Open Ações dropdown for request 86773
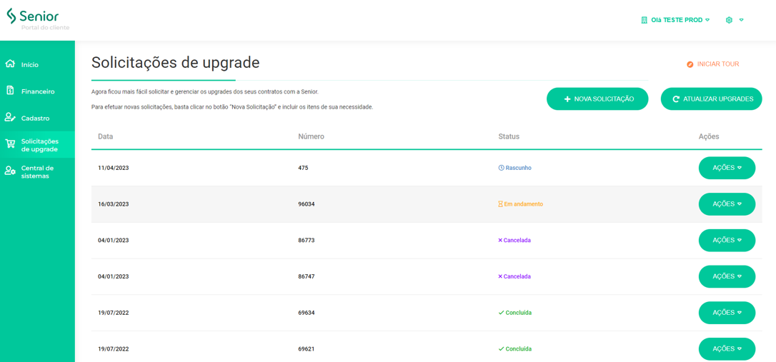This screenshot has width=776, height=362. tap(727, 241)
